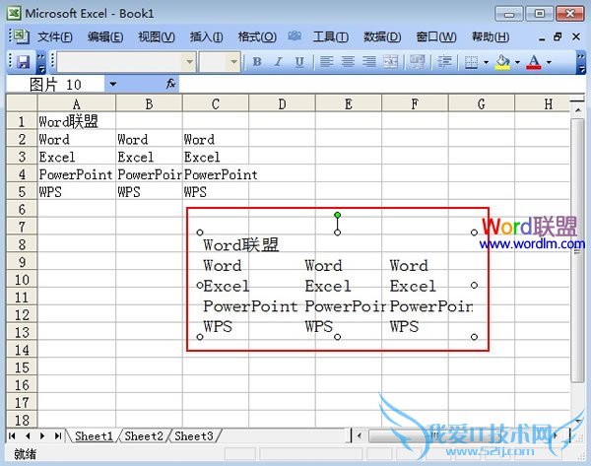Switch to Sheet2 tab
The height and width of the screenshot is (466, 591).
[x=144, y=436]
